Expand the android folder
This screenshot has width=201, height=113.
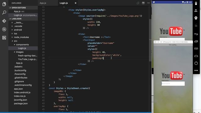(18, 30)
